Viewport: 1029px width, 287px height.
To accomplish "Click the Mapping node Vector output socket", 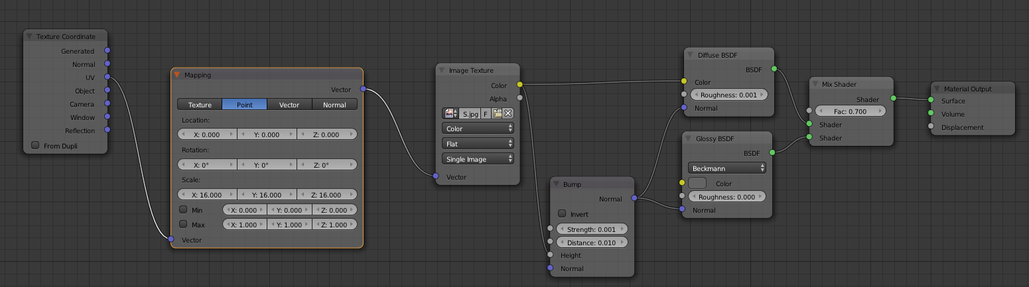I will pyautogui.click(x=363, y=89).
